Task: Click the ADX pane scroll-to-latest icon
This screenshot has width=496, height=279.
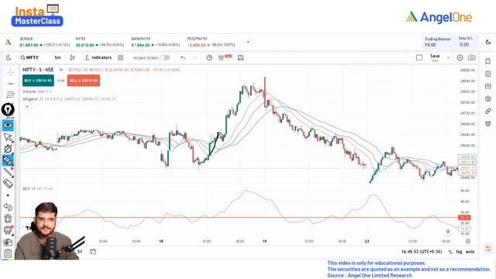Action: click(x=448, y=232)
